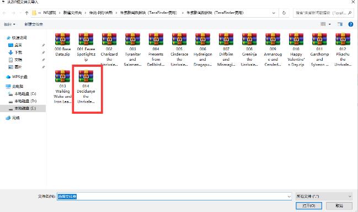Select the 008 Greninja the Unrivaled archive

click(249, 49)
